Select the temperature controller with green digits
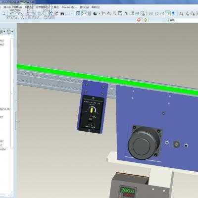The width and height of the screenshot is (198, 198). pyautogui.click(x=128, y=191)
